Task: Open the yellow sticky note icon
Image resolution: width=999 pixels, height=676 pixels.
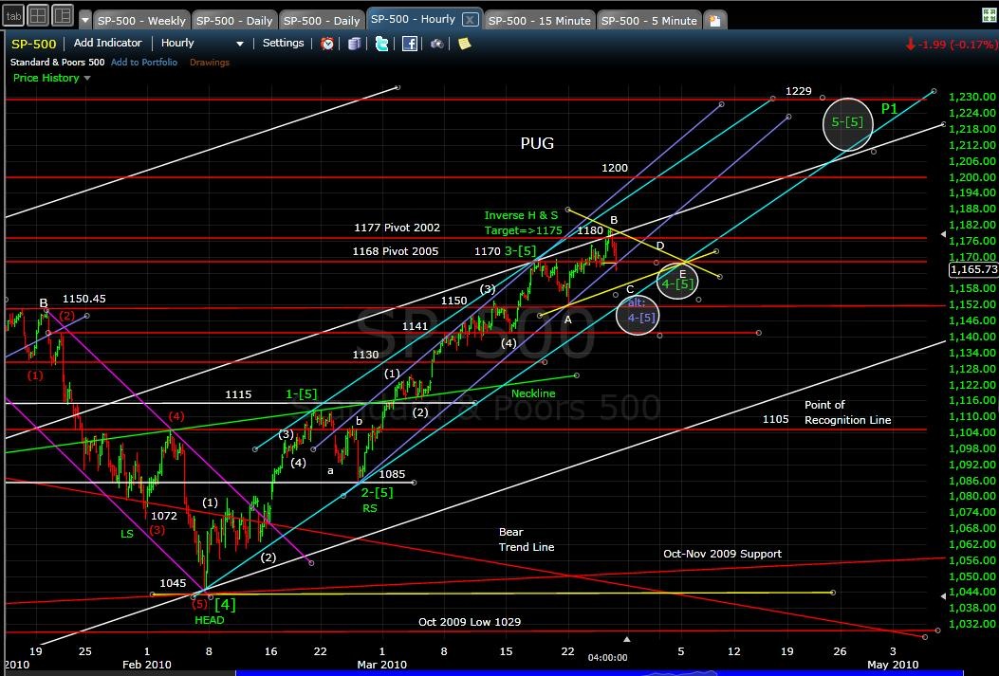Action: coord(464,44)
